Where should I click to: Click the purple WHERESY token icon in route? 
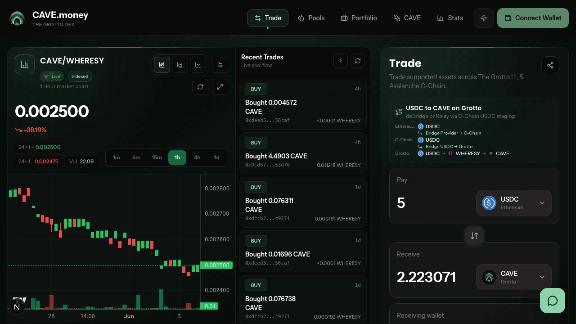(x=450, y=153)
